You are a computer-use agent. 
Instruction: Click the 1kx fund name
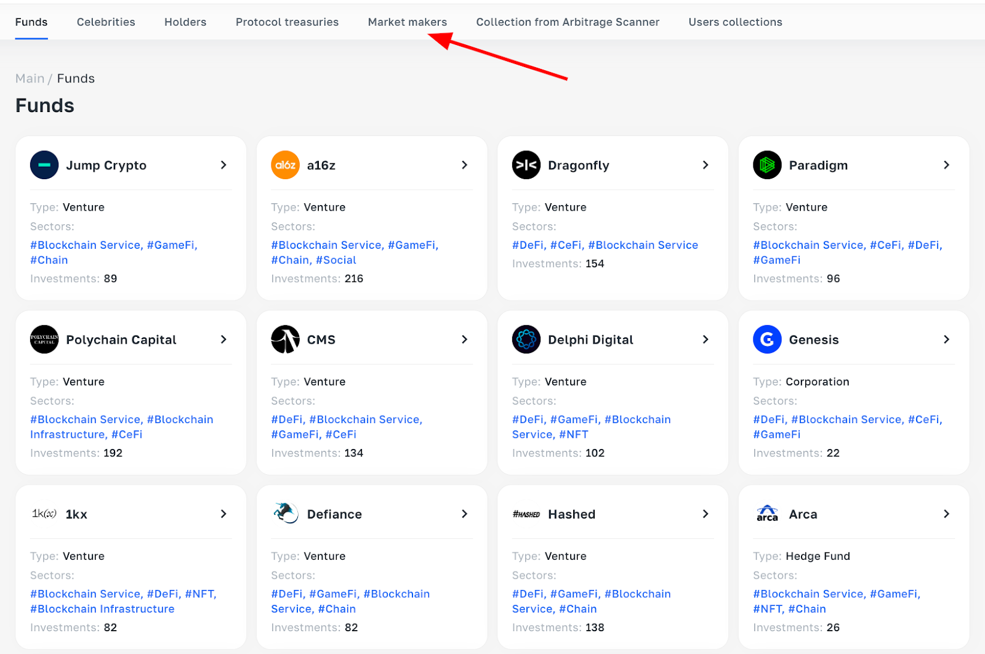pyautogui.click(x=76, y=514)
